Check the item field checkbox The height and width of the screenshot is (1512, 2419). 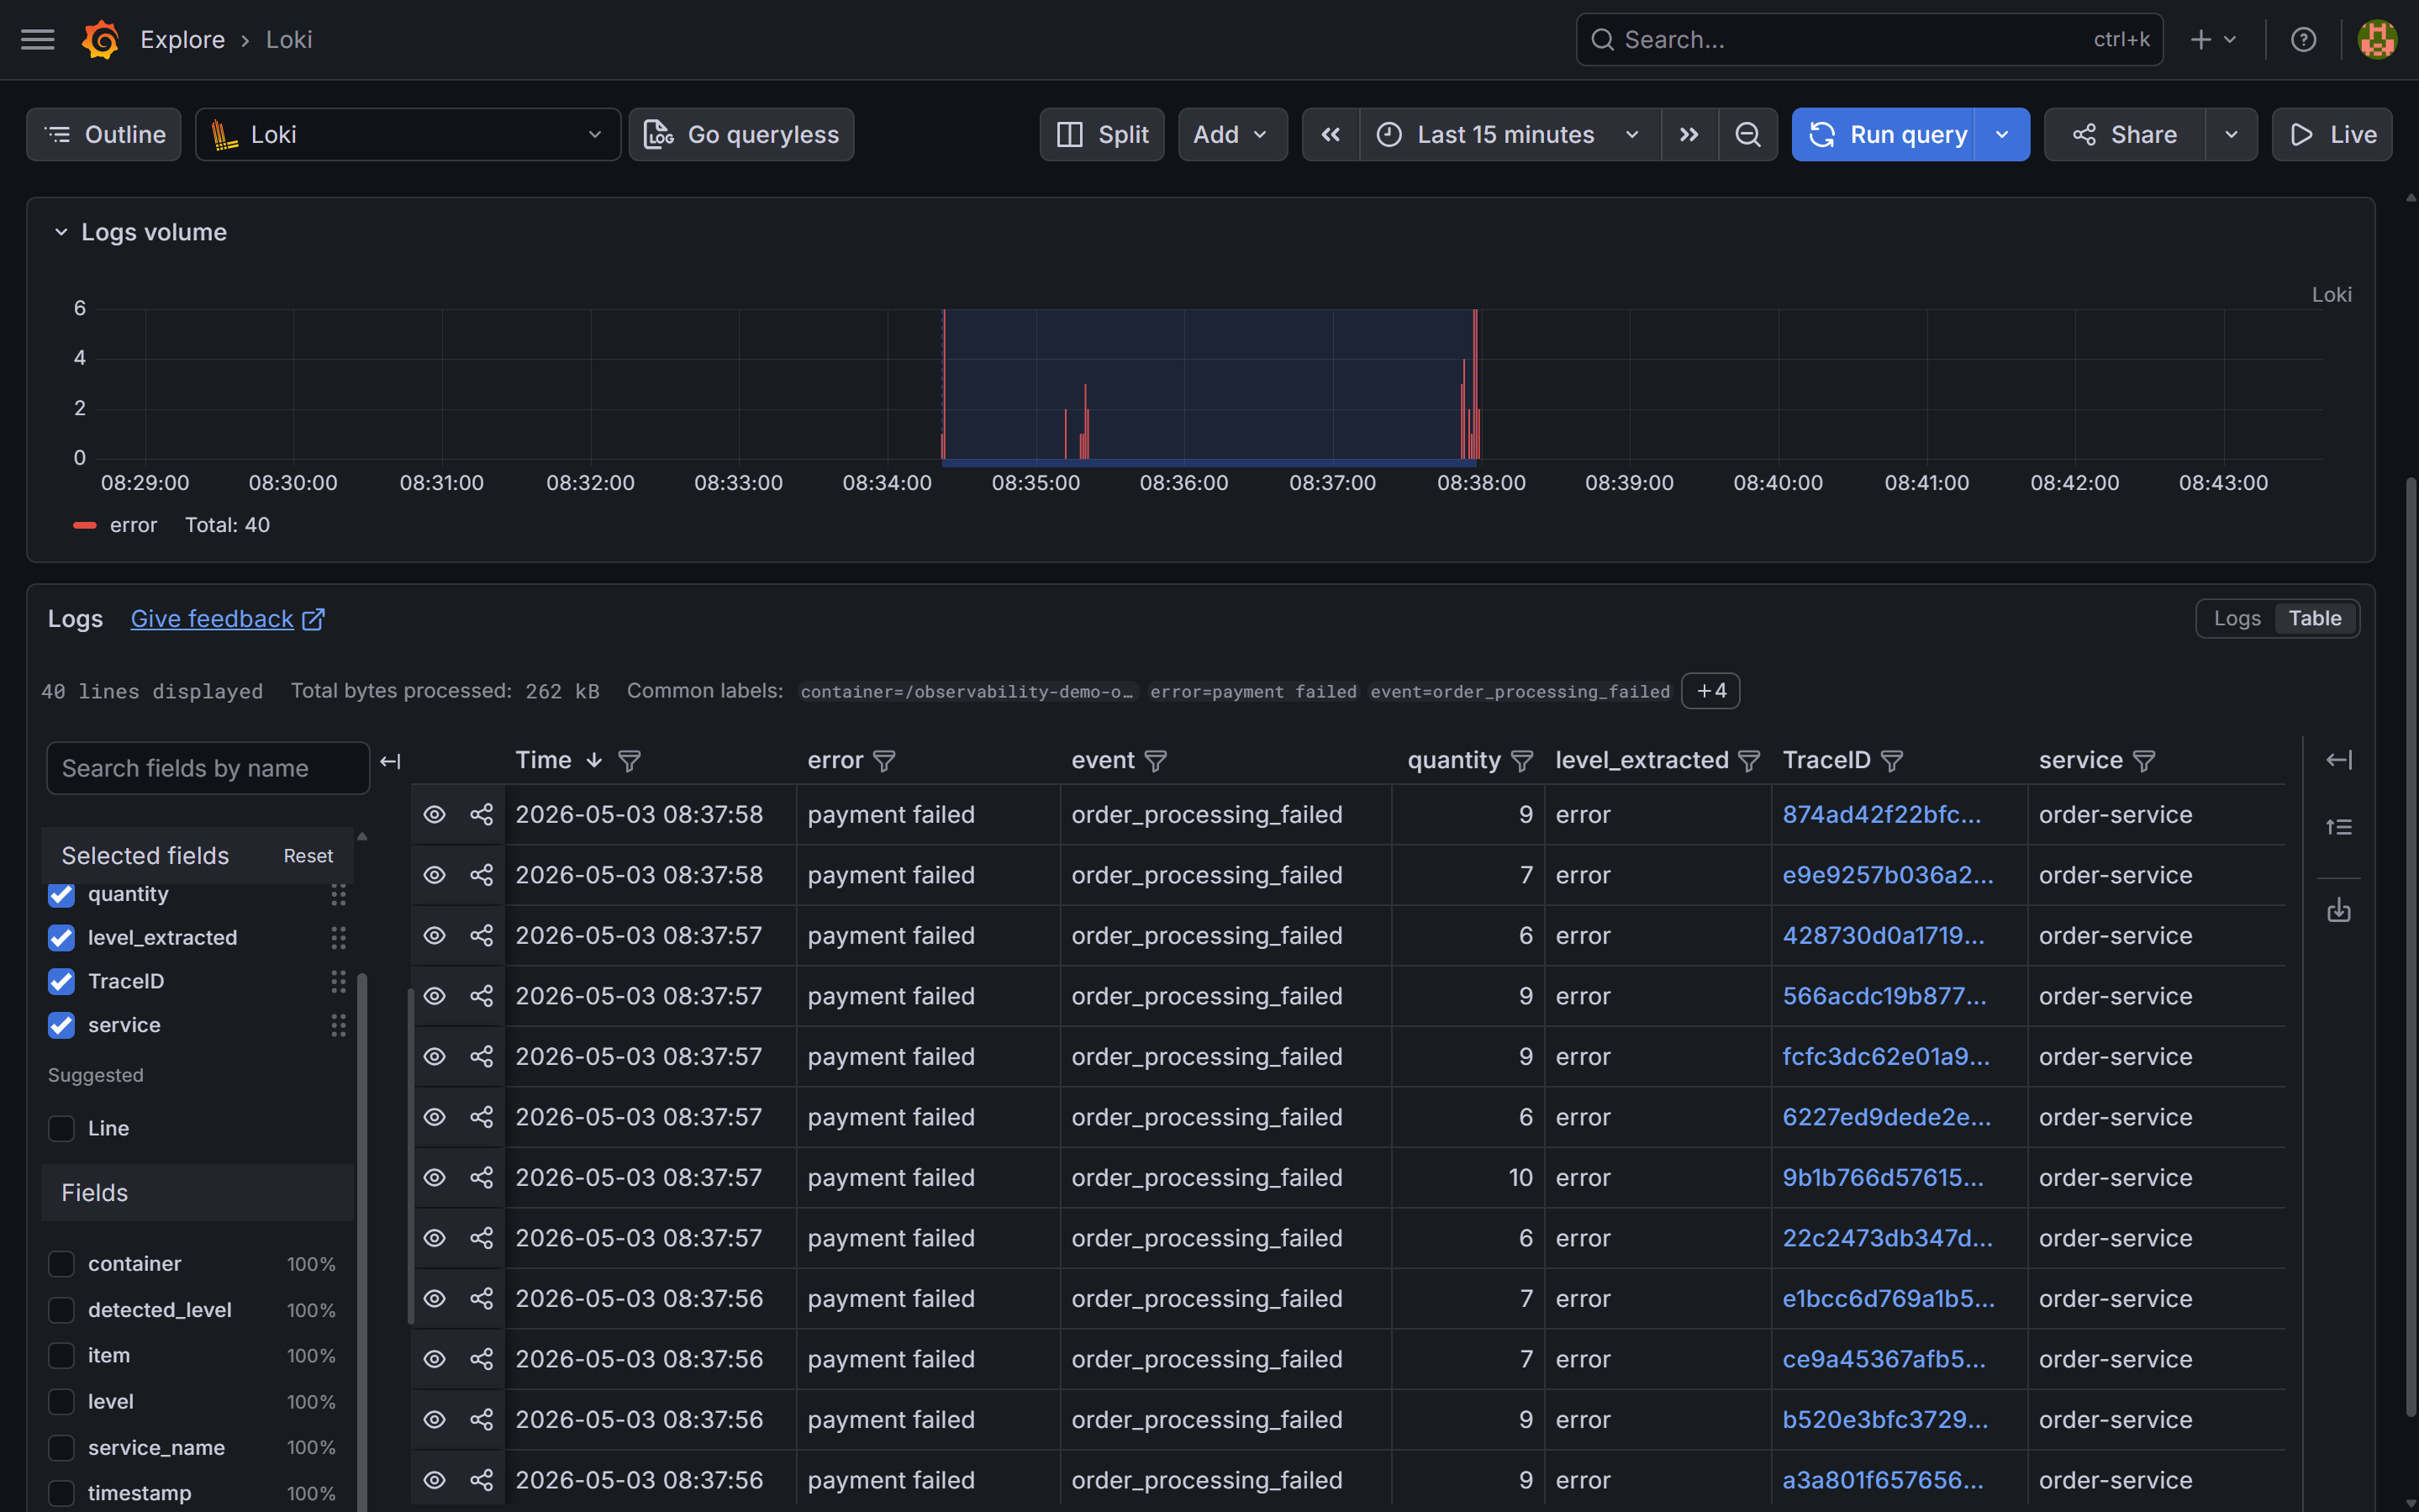pyautogui.click(x=61, y=1356)
